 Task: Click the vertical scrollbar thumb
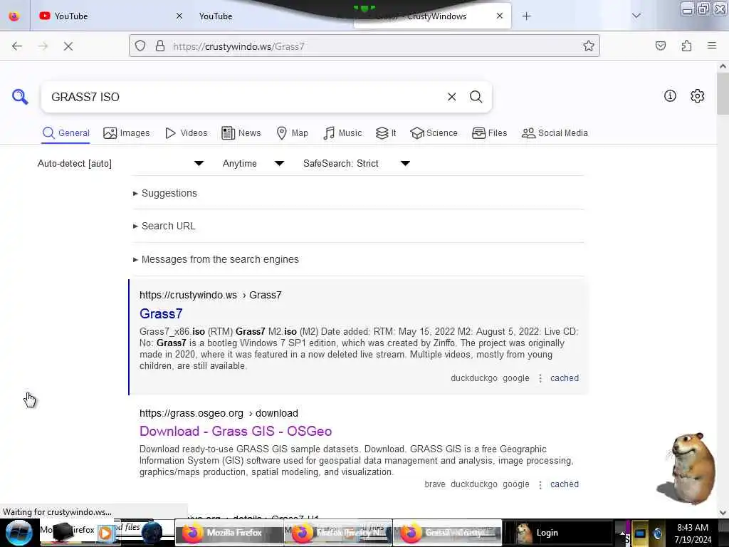click(x=723, y=93)
